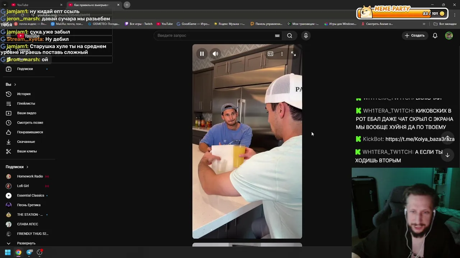Viewport: 460px width, 258px height.
Task: Expand the Вы section chevron
Action: coord(15,85)
